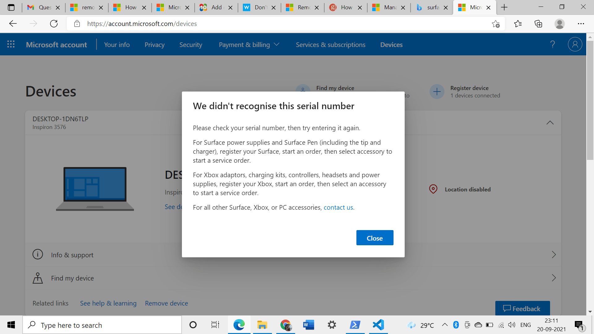Viewport: 594px width, 334px height.
Task: Open the account profile avatar in header
Action: pos(575,45)
